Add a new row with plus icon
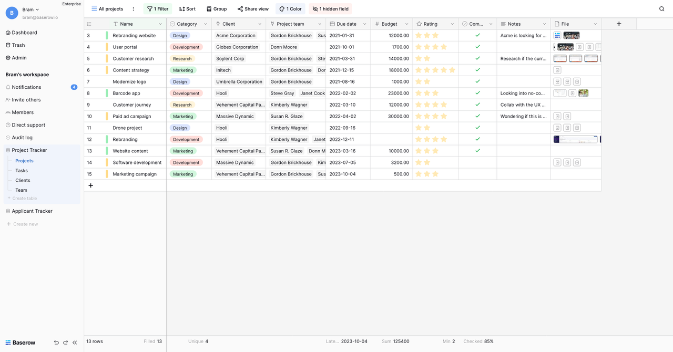This screenshot has width=673, height=352. 90,185
